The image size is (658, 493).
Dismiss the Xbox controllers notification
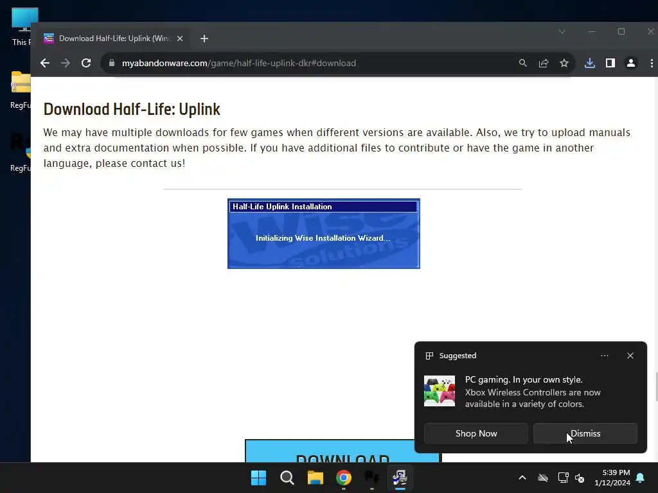(x=585, y=433)
